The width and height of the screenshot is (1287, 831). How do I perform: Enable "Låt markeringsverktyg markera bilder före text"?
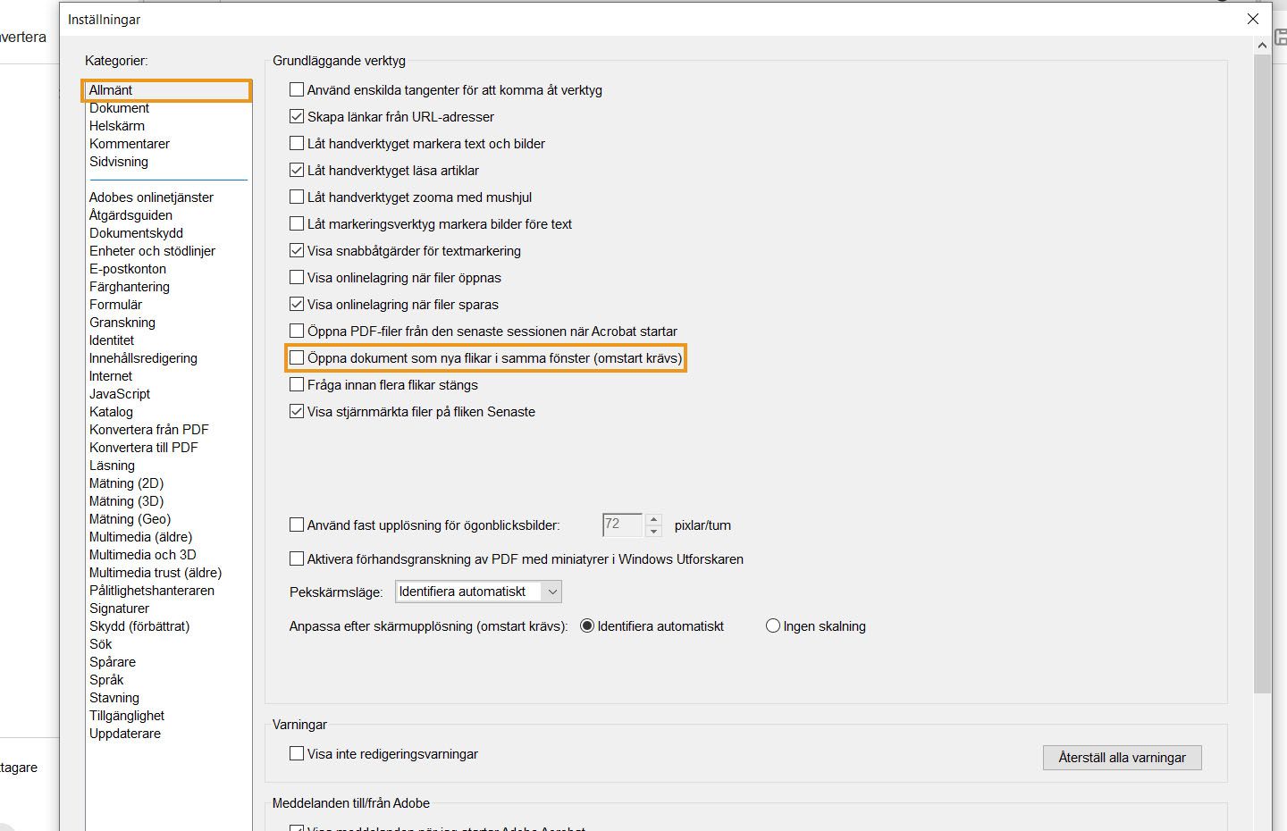click(x=297, y=223)
